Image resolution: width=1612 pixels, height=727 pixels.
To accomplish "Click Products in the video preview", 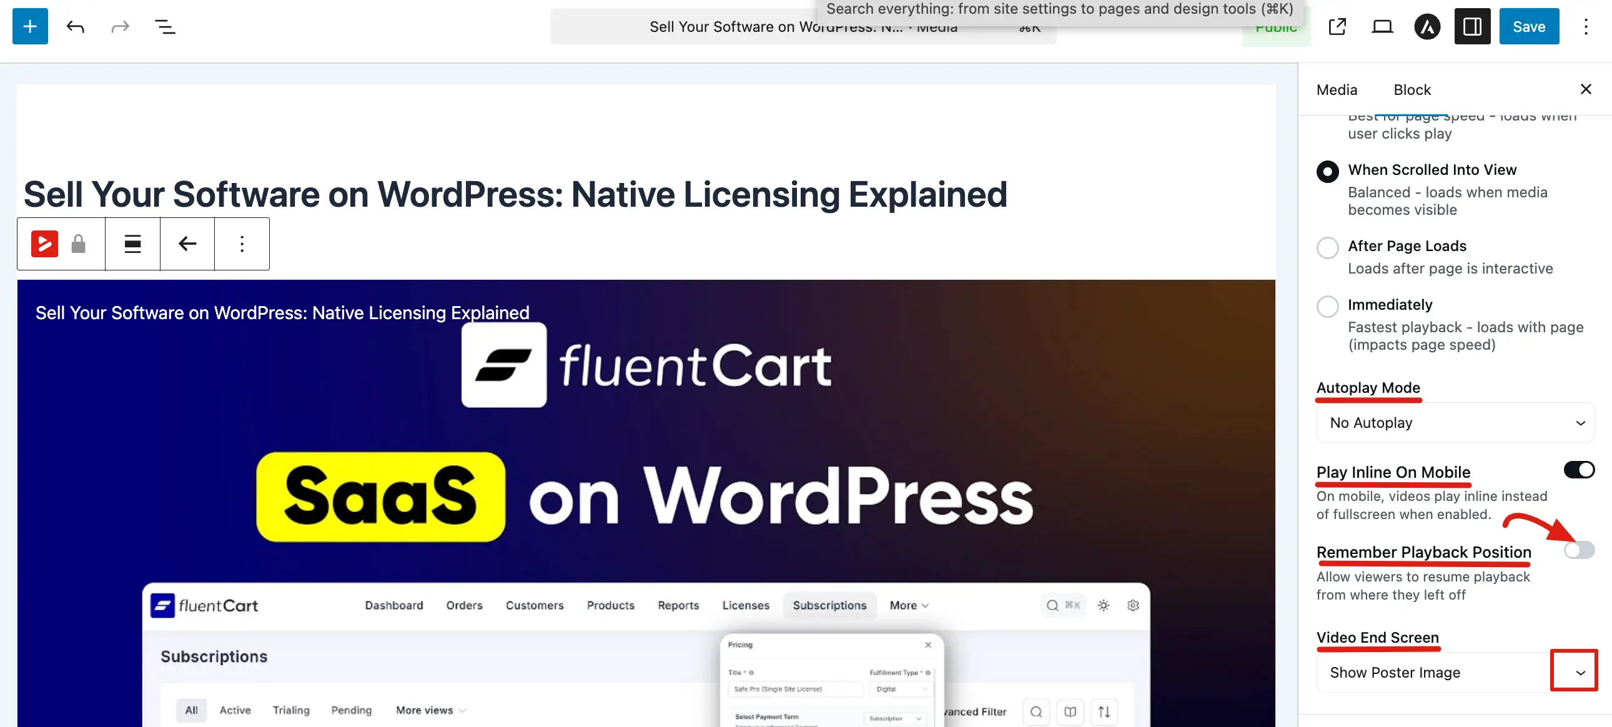I will (611, 605).
